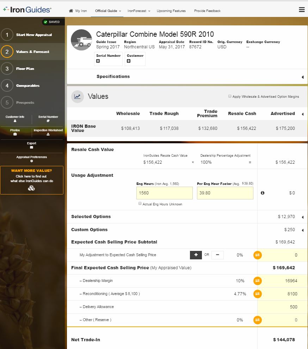Click the My Adjustment amount field

point(282,255)
